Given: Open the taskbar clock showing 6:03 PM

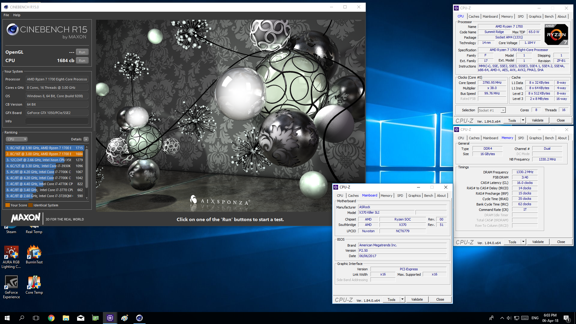Looking at the screenshot, I should [x=550, y=318].
